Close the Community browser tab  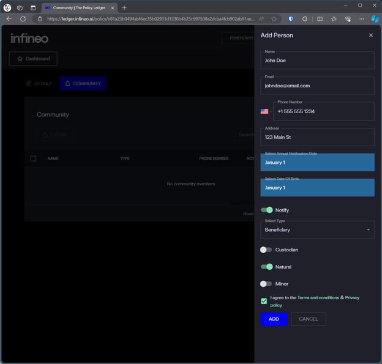pyautogui.click(x=113, y=8)
